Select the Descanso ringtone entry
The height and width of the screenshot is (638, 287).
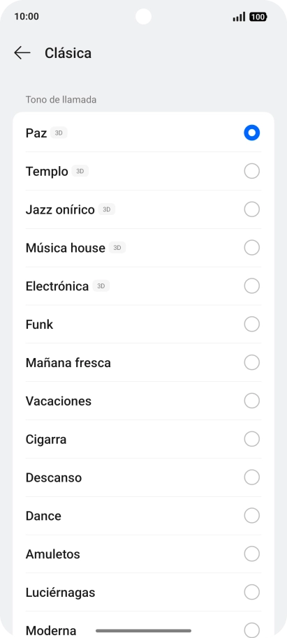pyautogui.click(x=143, y=477)
